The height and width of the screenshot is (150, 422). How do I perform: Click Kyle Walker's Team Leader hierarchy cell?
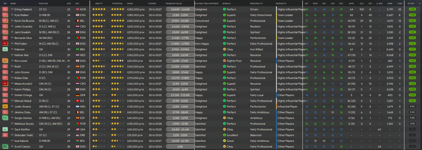[x=285, y=15]
